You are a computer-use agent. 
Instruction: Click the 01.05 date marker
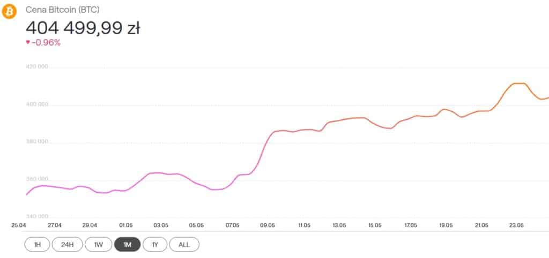(126, 225)
